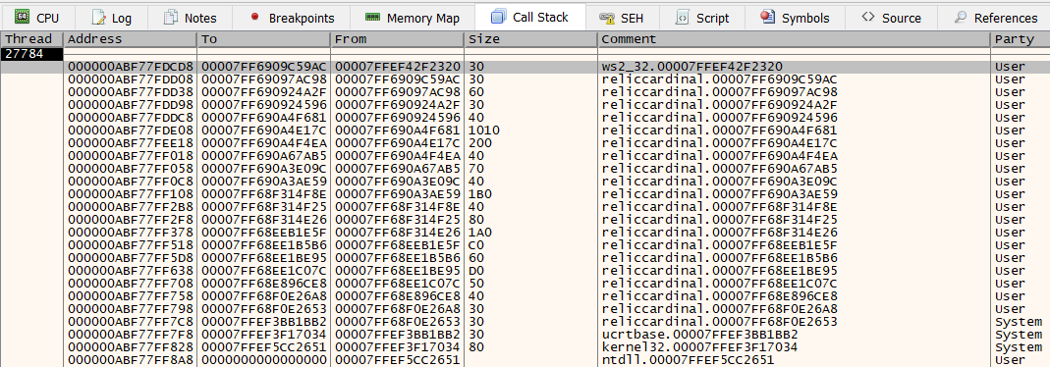The height and width of the screenshot is (367, 1050).
Task: Click the Script tab page icon
Action: (x=683, y=17)
